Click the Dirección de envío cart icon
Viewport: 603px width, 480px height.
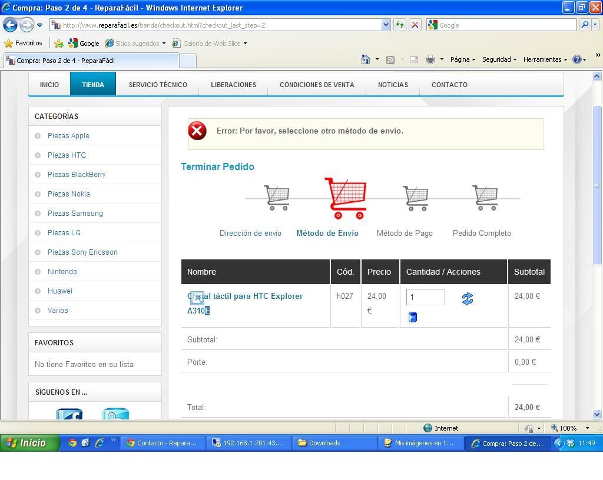coord(277,198)
